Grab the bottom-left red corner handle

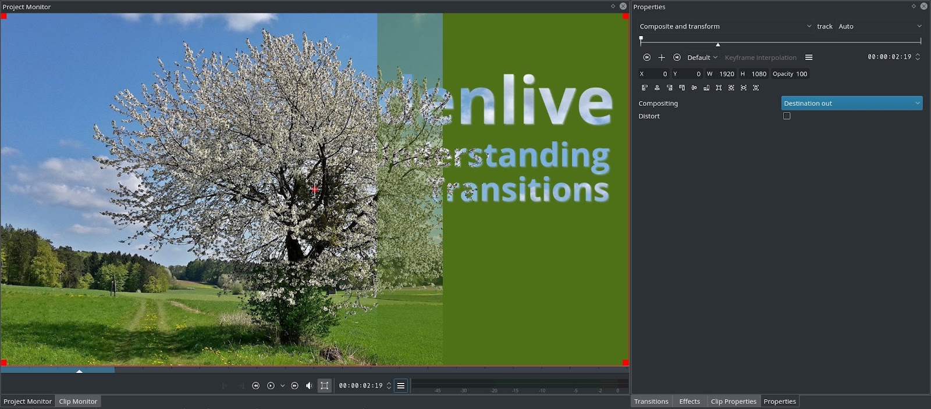point(3,363)
